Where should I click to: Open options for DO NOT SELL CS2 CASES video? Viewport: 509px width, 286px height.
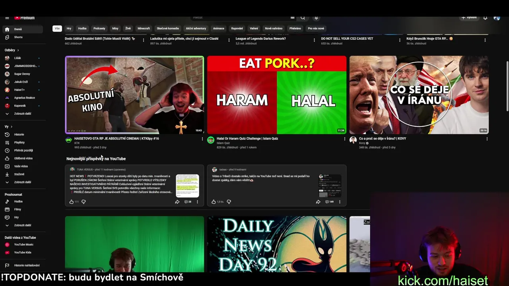click(x=400, y=40)
